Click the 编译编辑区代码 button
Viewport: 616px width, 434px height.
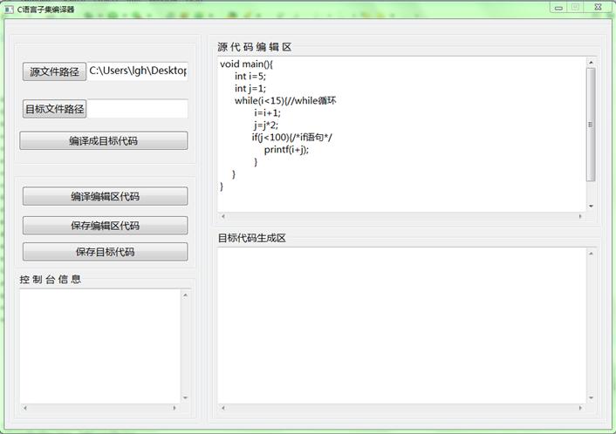[x=106, y=196]
